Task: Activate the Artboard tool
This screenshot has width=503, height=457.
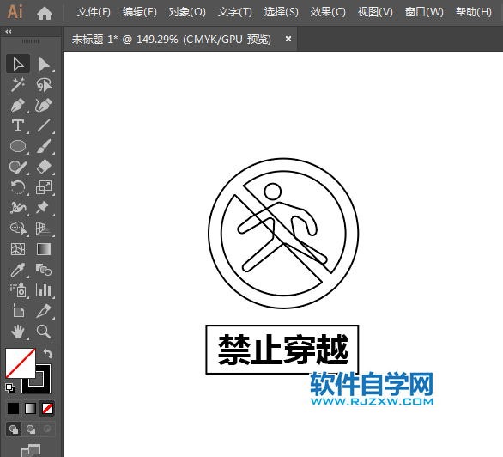Action: [18, 311]
